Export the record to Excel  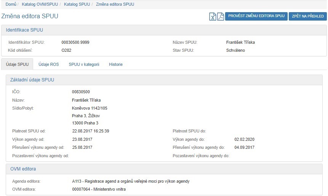213,16
